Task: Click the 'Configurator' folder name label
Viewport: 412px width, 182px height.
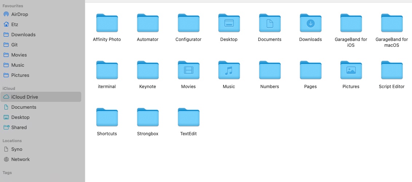Action: (188, 40)
